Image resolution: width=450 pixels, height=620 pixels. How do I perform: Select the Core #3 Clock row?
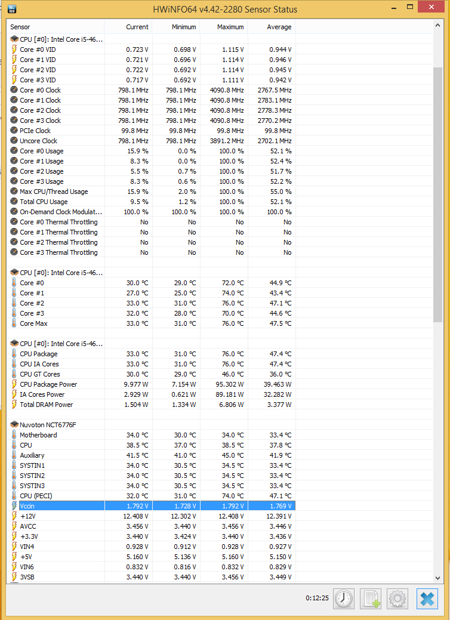point(151,120)
